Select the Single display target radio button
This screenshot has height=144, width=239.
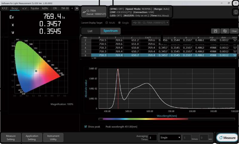pyautogui.click(x=120, y=23)
